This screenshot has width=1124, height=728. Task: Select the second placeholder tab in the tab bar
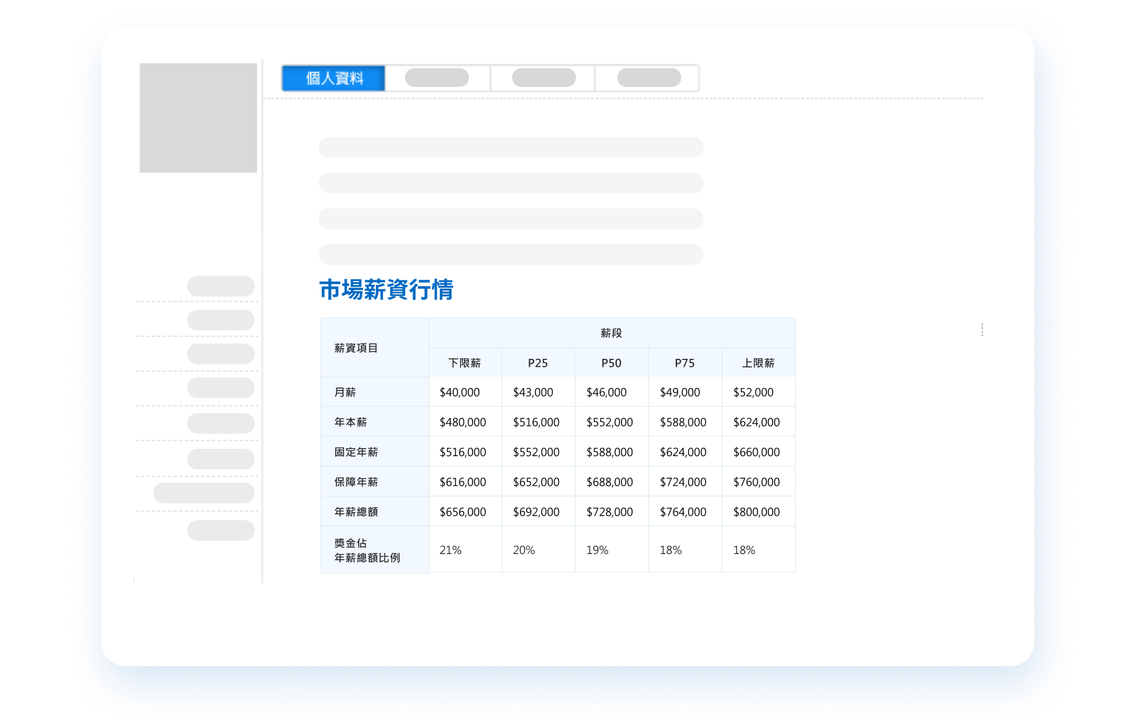tap(437, 78)
